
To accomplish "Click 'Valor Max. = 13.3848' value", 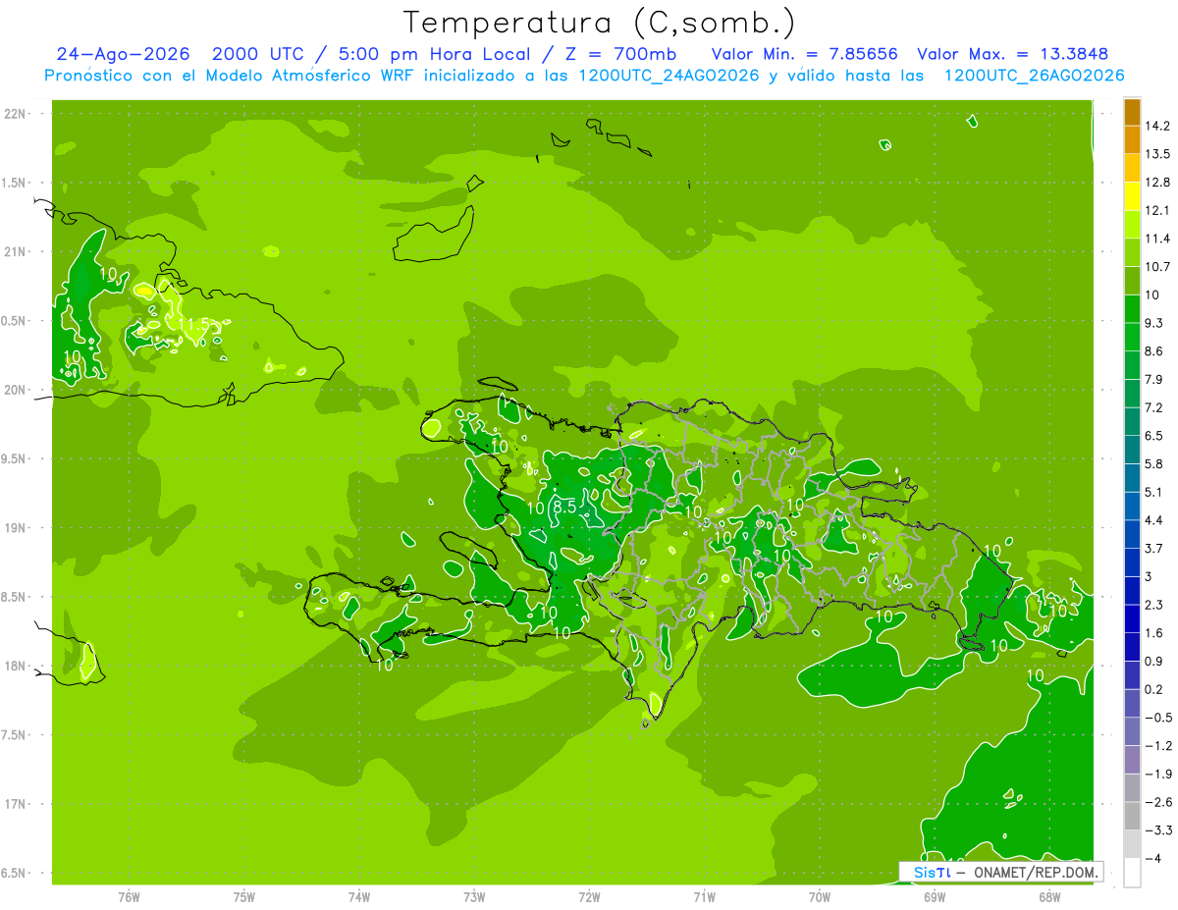I will pyautogui.click(x=1012, y=54).
